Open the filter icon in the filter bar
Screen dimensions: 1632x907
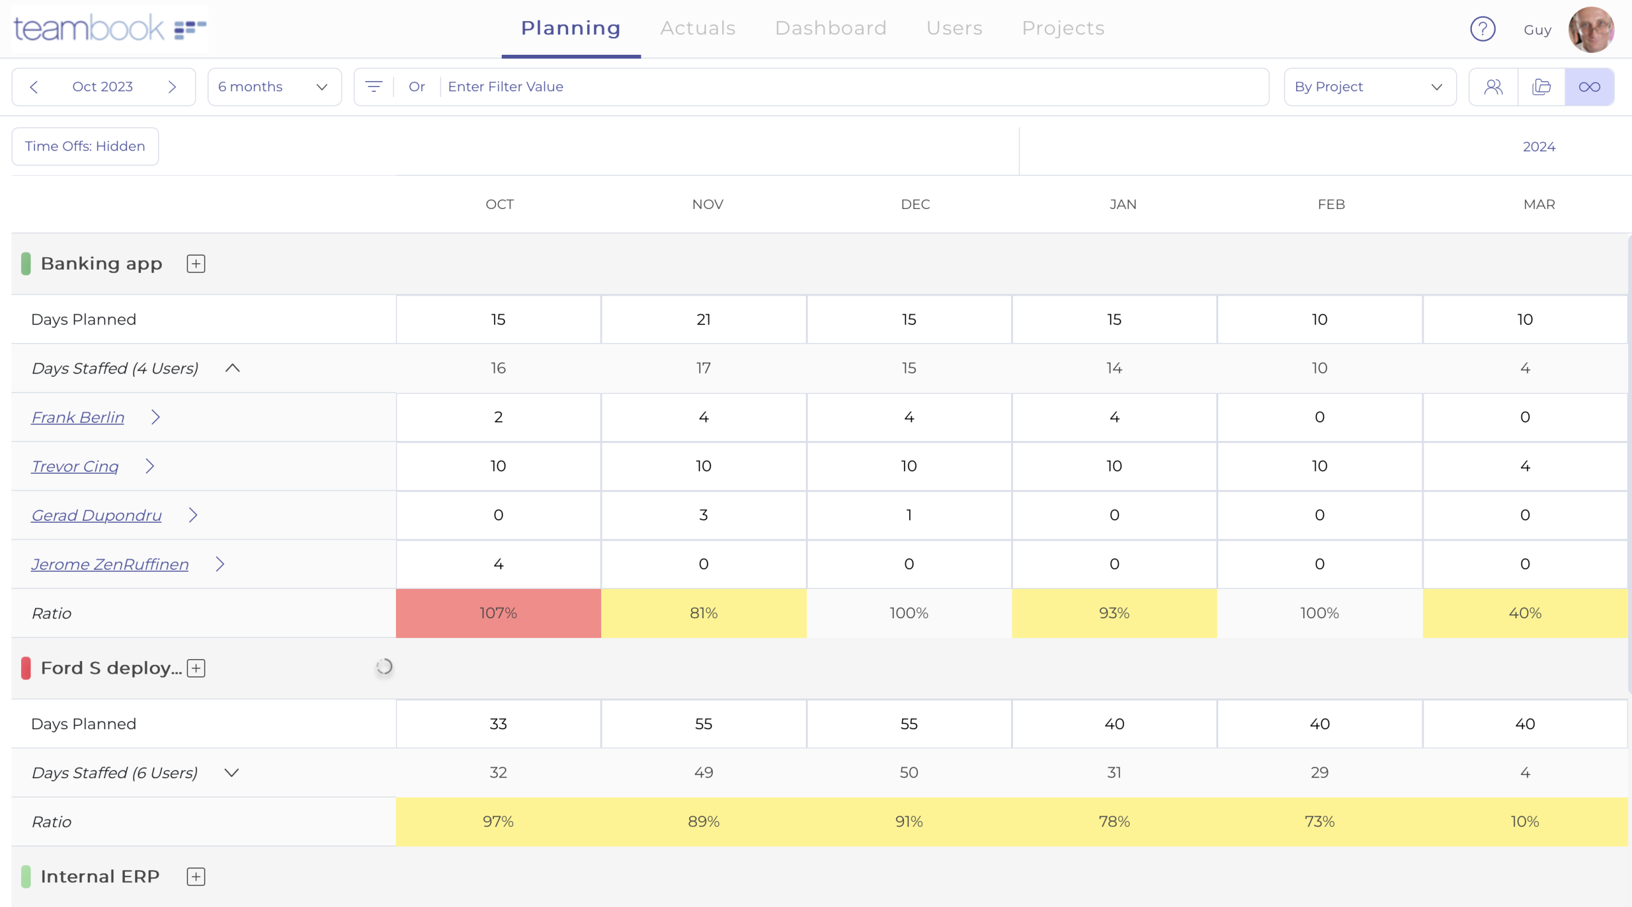click(x=374, y=87)
